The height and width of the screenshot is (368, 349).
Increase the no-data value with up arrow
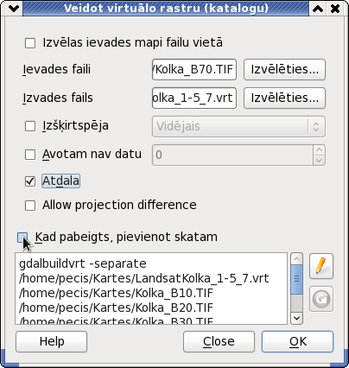(x=319, y=150)
